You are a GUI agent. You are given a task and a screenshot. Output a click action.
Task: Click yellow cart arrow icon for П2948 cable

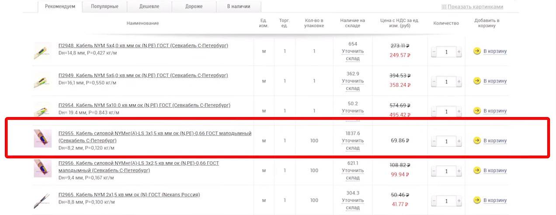pyautogui.click(x=477, y=51)
